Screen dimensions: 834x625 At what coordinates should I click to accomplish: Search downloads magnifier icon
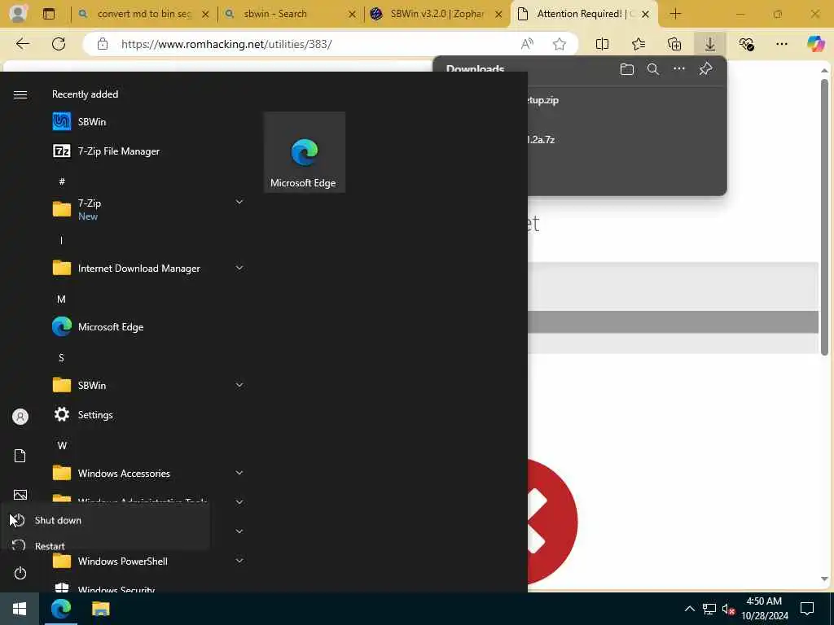pos(653,69)
